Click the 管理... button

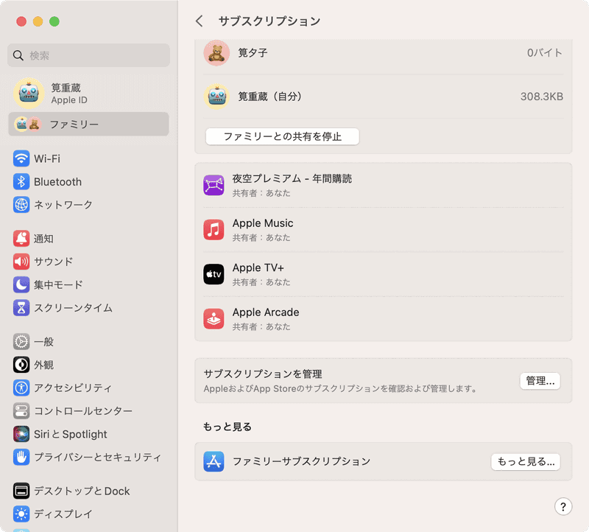click(540, 381)
